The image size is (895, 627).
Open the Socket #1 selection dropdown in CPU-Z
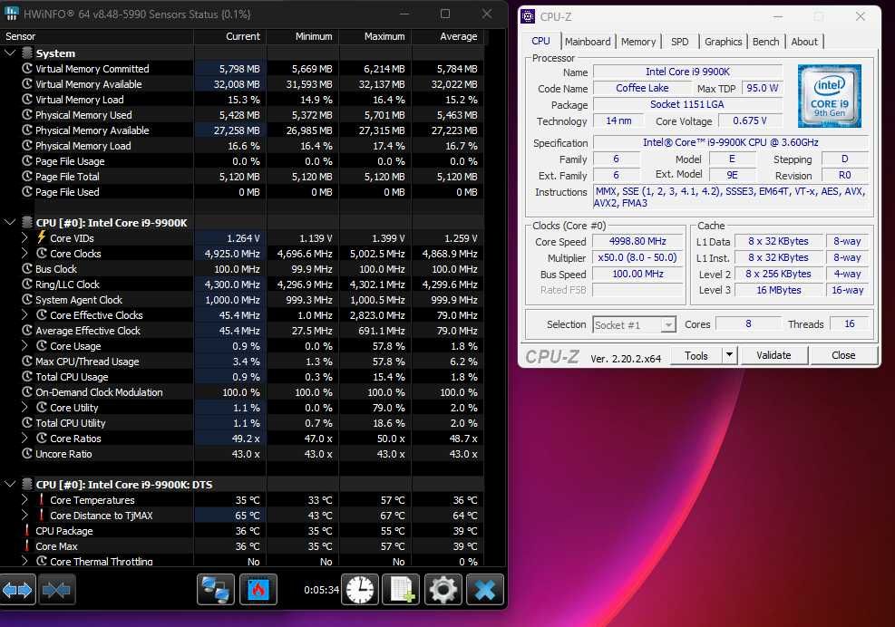[x=634, y=324]
